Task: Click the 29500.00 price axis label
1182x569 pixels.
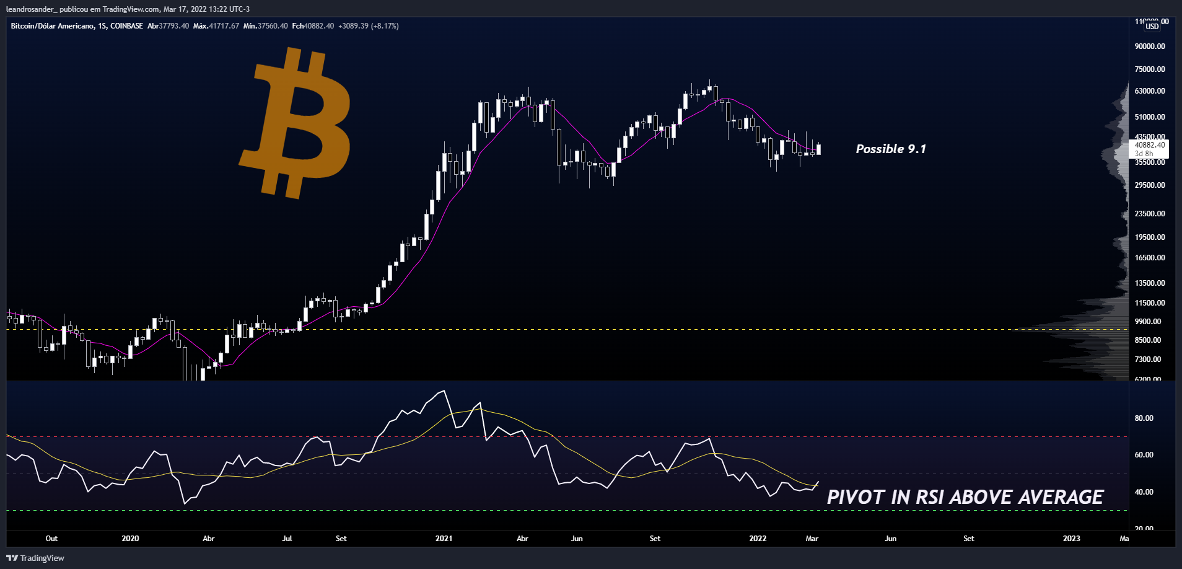Action: (1150, 185)
